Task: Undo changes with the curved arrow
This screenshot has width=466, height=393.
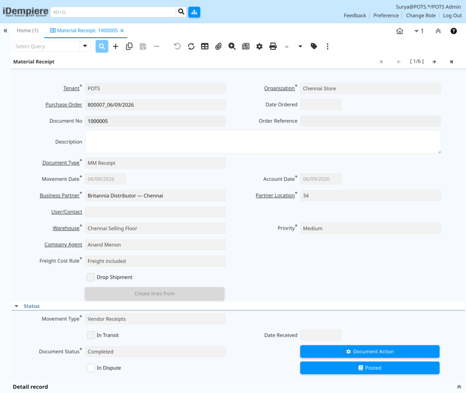Action: click(177, 46)
